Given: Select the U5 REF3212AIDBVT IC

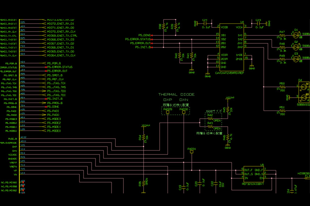Looking at the screenshot, I should point(254,174).
